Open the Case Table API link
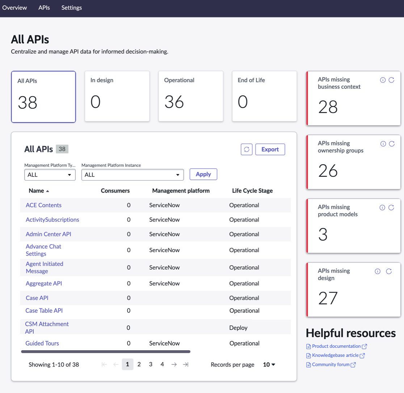The width and height of the screenshot is (404, 393). click(44, 310)
